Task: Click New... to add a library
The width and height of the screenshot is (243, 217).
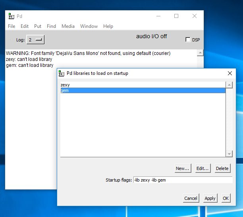Action: [183, 168]
